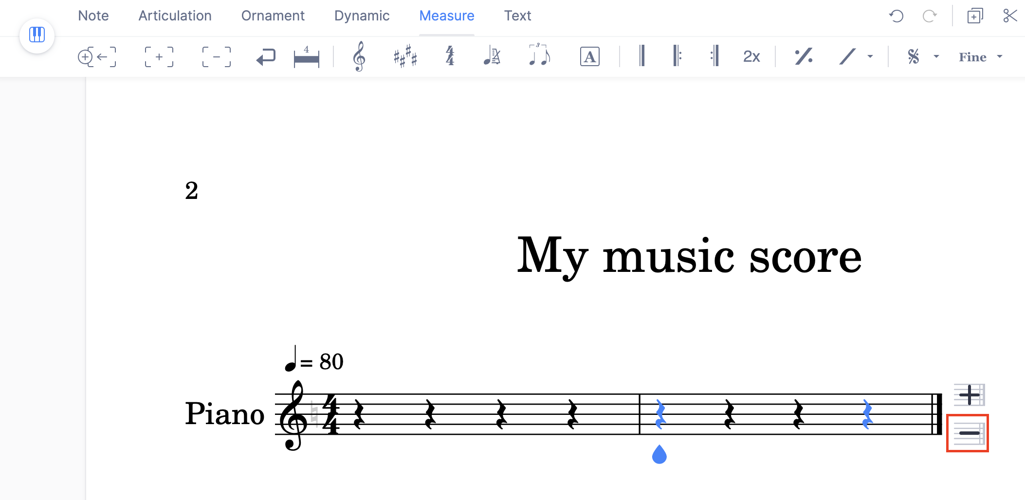
Task: Add a text box to the score
Action: (589, 56)
